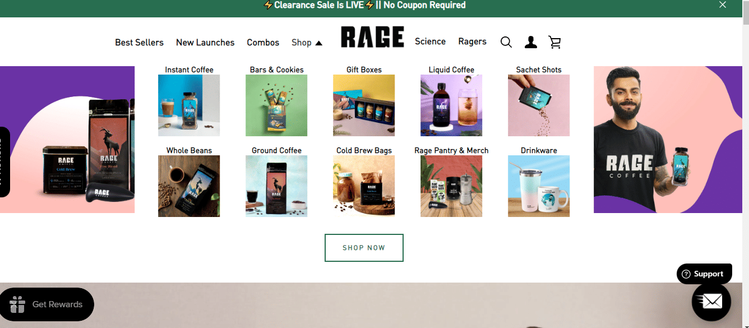Open the mail chat bubble icon
The height and width of the screenshot is (328, 749).
[711, 302]
